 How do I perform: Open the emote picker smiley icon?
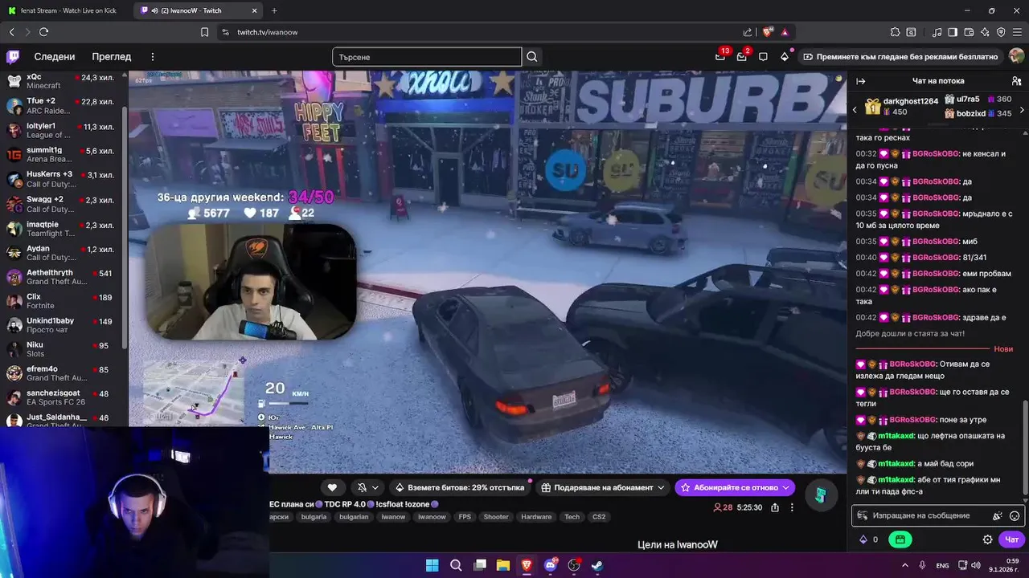click(x=1015, y=516)
